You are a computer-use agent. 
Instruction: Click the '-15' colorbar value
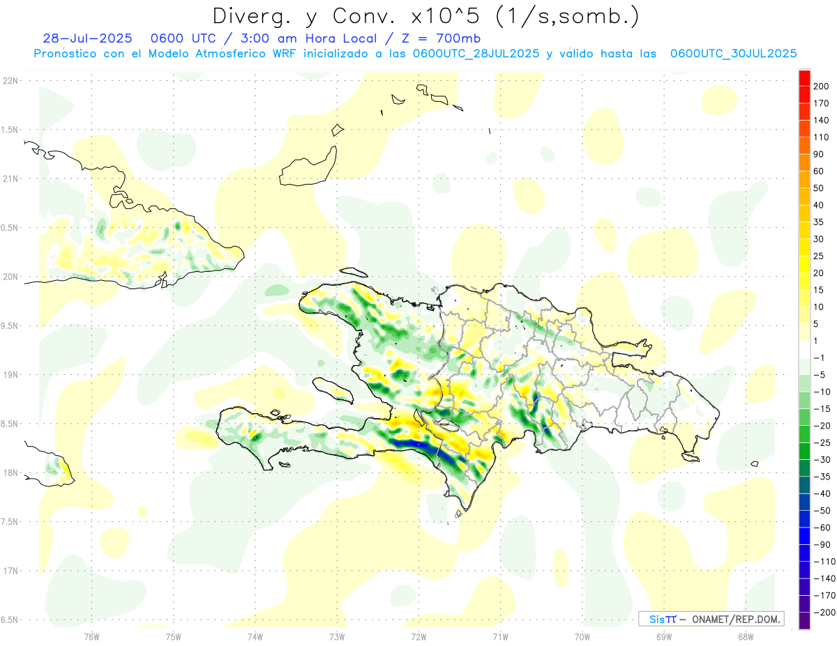pos(821,408)
